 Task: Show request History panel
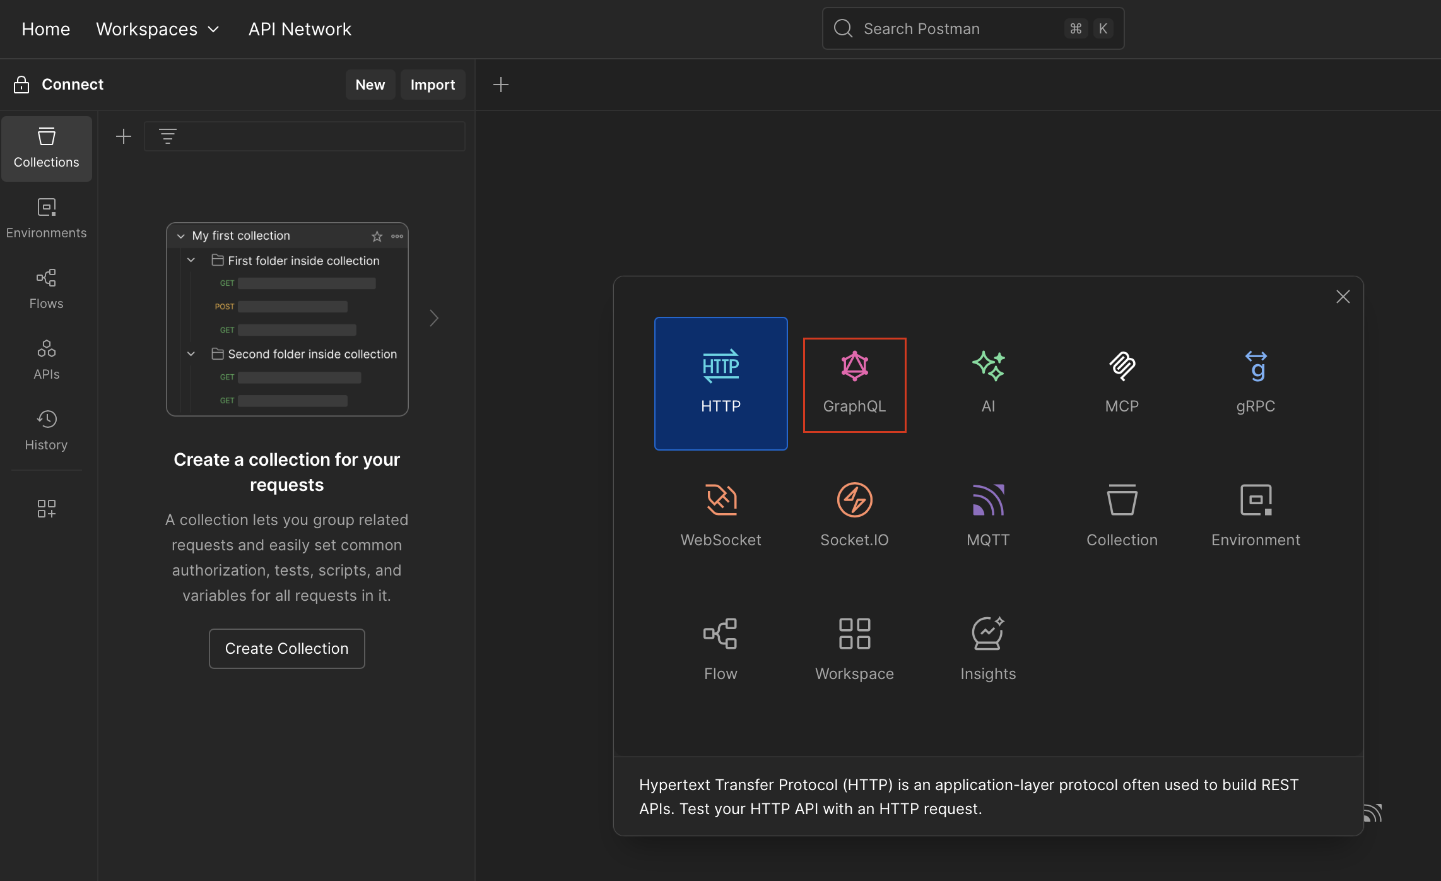[47, 431]
